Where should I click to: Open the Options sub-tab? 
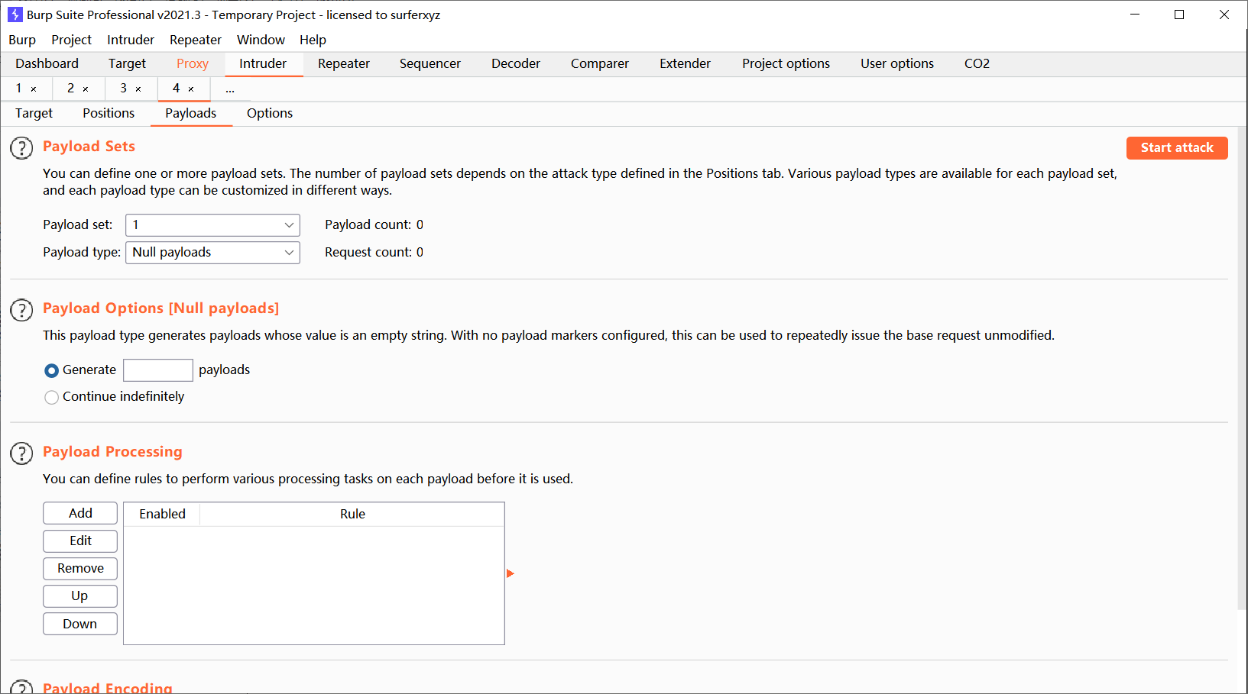270,113
